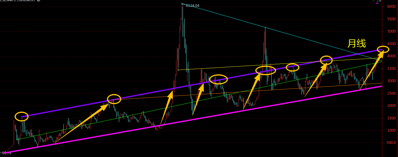Select the thick magenta lower channel line
398x157 pixels.
[x=191, y=119]
